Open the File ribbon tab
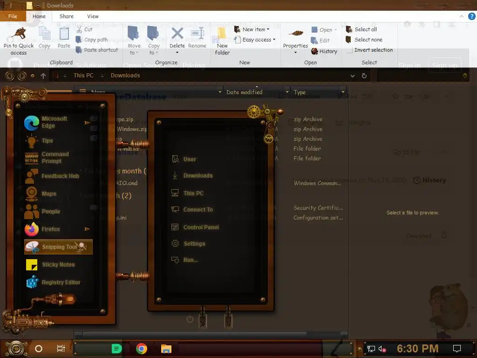 tap(13, 16)
